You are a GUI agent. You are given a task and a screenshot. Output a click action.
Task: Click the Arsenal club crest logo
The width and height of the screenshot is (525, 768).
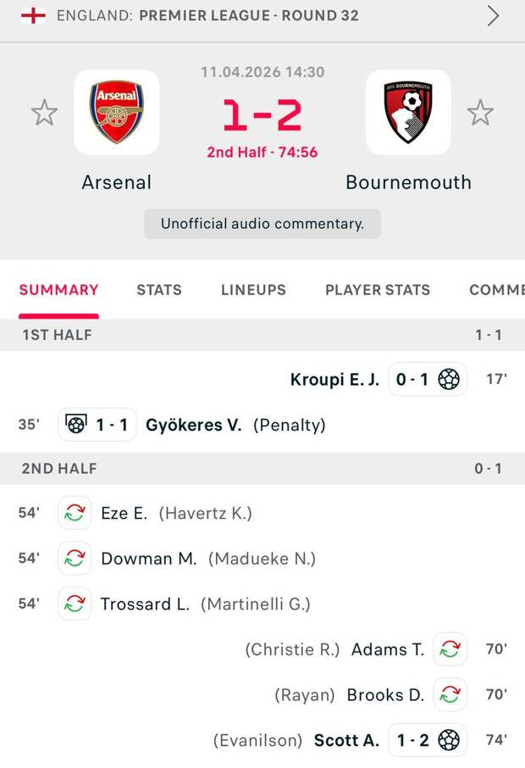tap(117, 112)
